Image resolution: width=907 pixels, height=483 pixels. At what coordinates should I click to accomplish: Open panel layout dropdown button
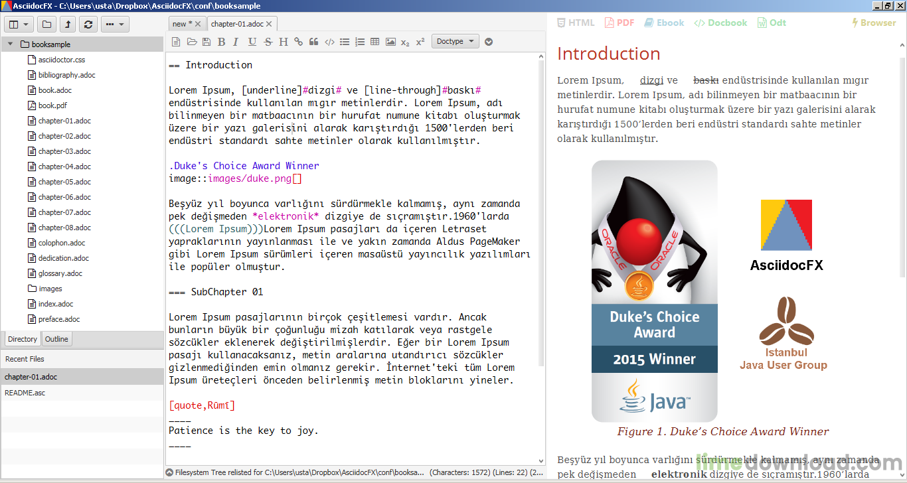[x=19, y=25]
